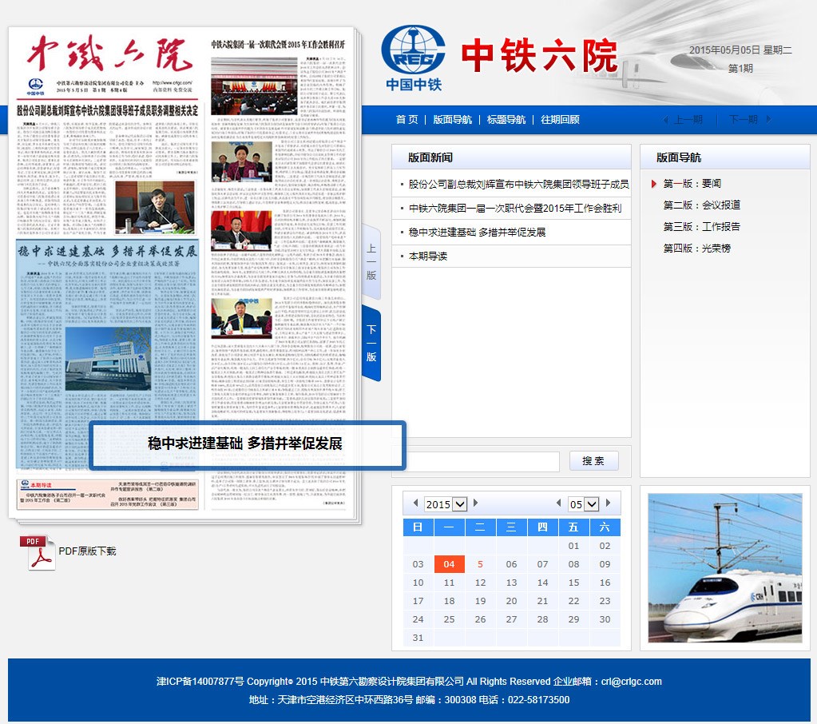Open 往期回顾 in navigation bar
Screen dimensions: 817x724
click(x=560, y=120)
